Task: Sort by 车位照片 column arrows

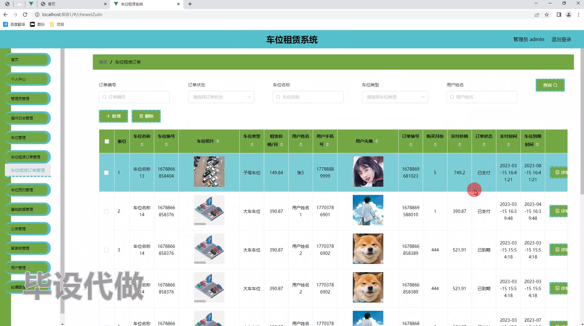Action: click(x=218, y=141)
